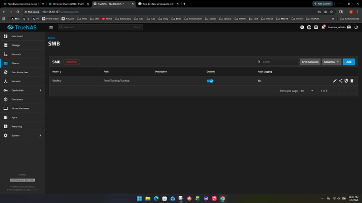Open Data Protection section

(23, 72)
